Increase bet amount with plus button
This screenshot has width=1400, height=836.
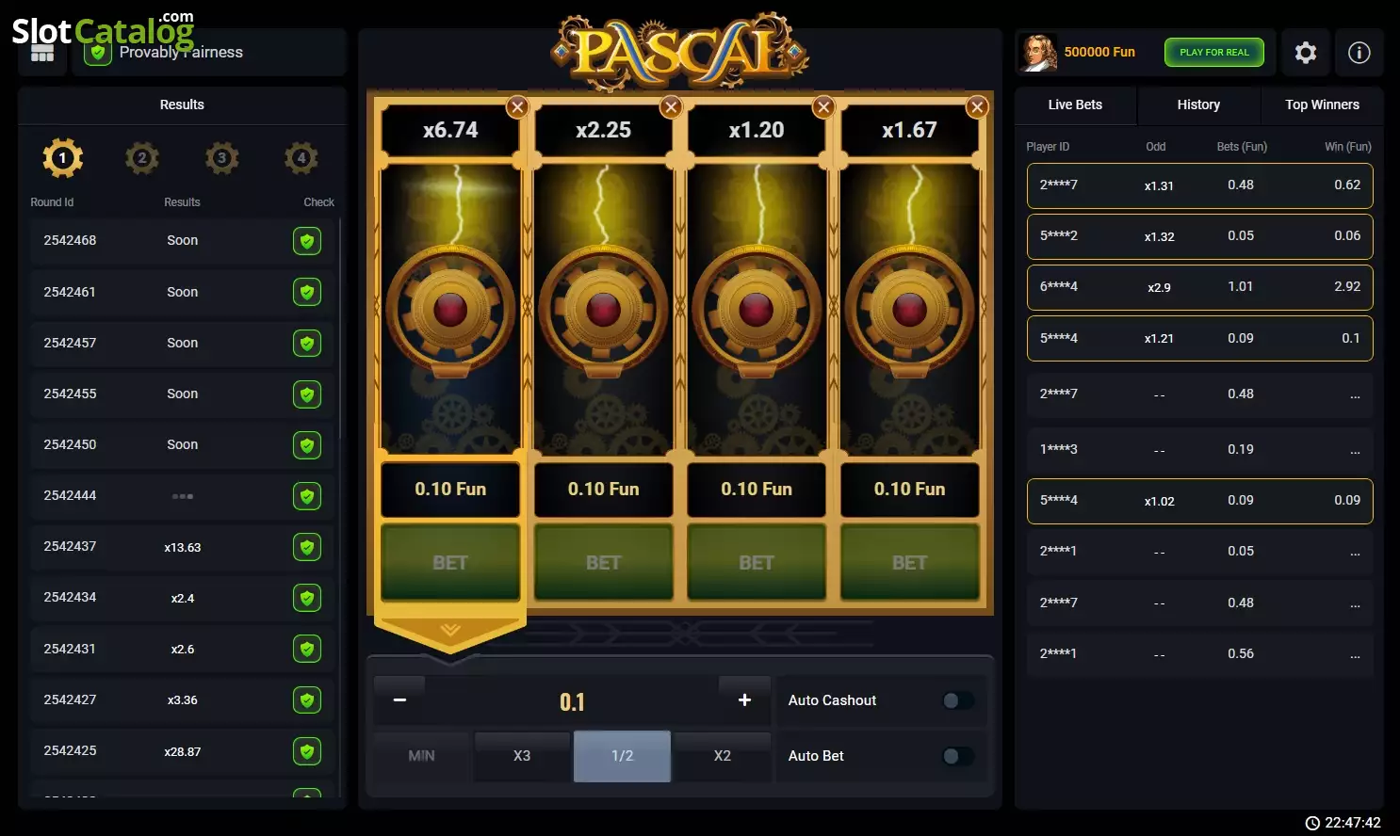point(744,700)
